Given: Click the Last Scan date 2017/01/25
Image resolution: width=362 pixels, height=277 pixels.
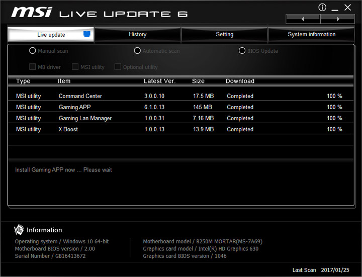Looking at the screenshot, I should (x=335, y=270).
